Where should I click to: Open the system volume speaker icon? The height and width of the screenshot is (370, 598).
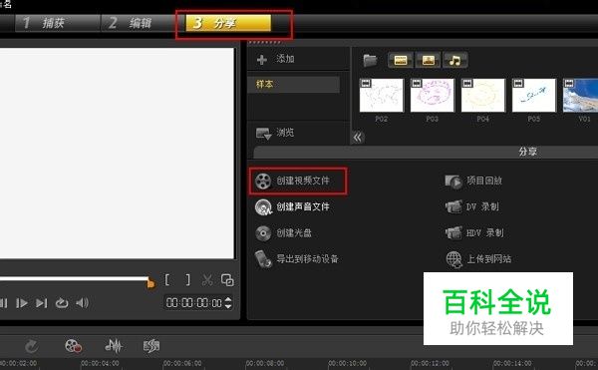pyautogui.click(x=82, y=303)
